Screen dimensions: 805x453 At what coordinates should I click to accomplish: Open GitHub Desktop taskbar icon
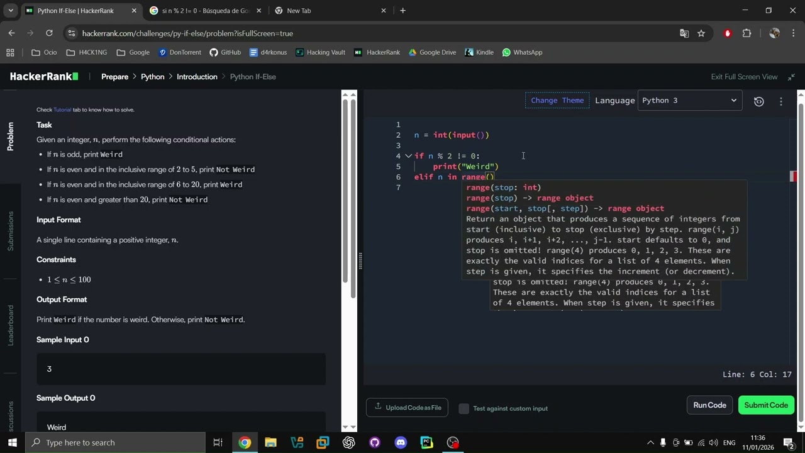point(375,442)
